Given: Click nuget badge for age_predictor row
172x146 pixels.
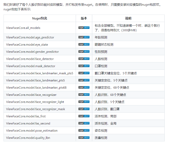Looking at the screenshot, I should (x=84, y=37).
